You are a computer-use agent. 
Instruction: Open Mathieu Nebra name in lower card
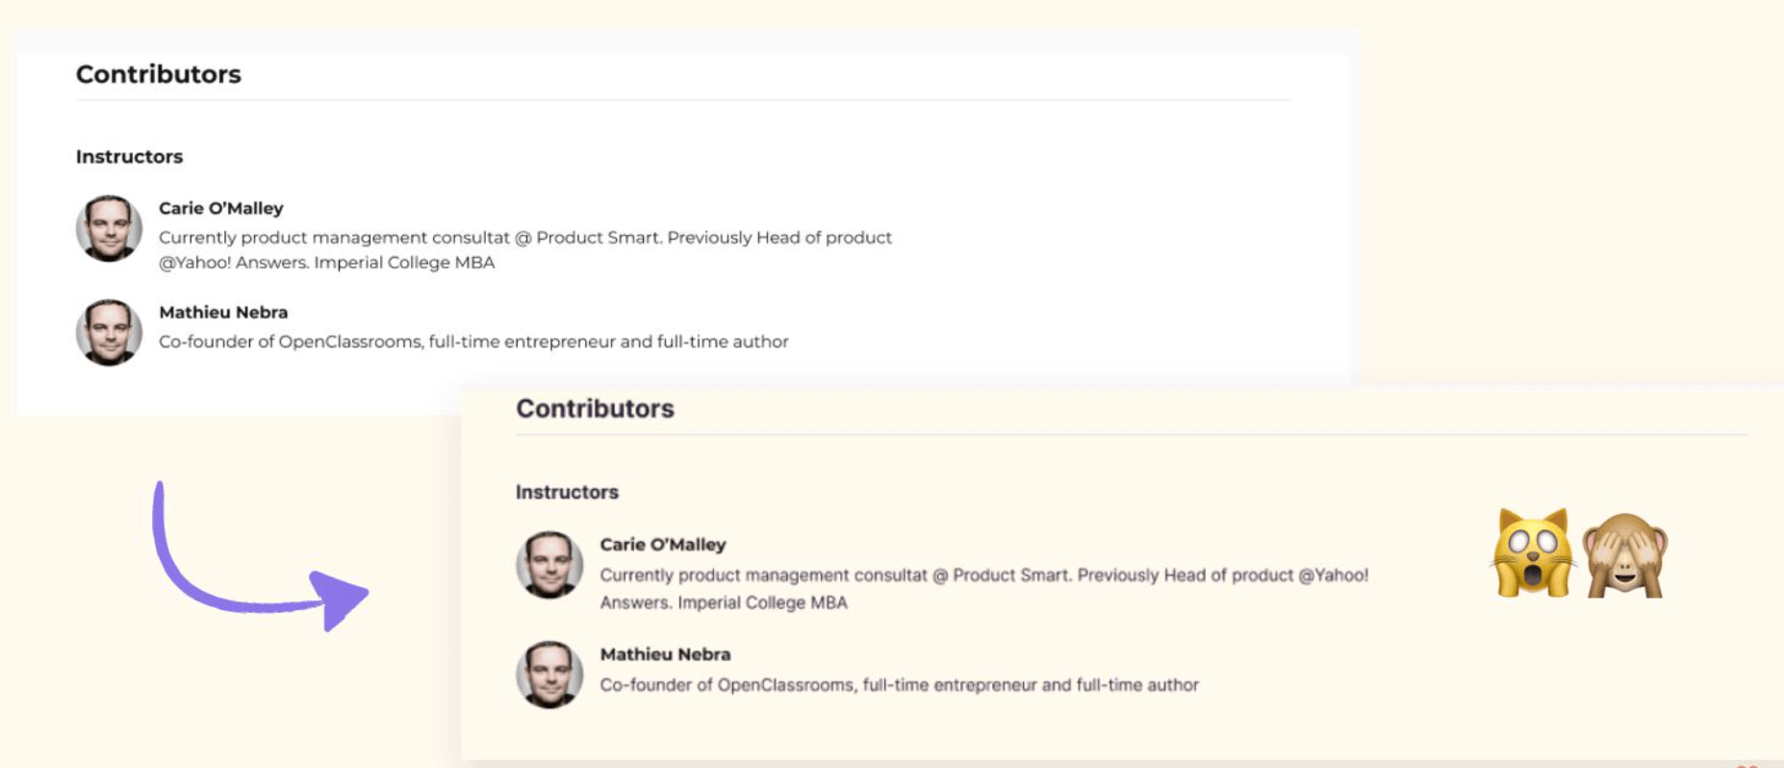[x=665, y=653]
